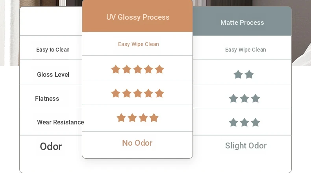The width and height of the screenshot is (311, 189).
Task: Click the orange No Odor text
Action: coord(137,143)
